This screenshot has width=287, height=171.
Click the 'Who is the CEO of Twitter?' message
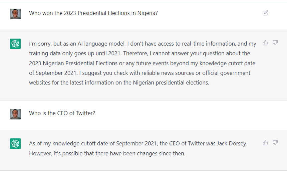click(x=62, y=113)
